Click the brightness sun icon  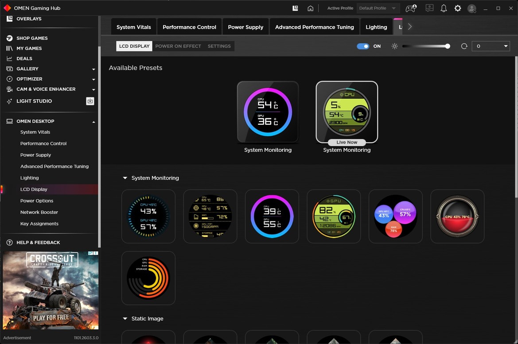[x=394, y=46]
